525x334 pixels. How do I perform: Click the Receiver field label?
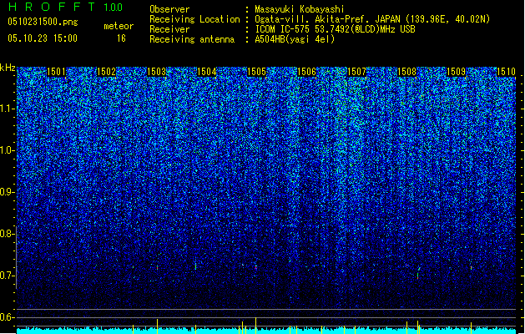tap(169, 29)
